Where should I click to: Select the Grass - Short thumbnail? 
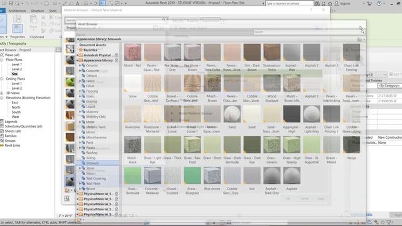tap(212, 145)
